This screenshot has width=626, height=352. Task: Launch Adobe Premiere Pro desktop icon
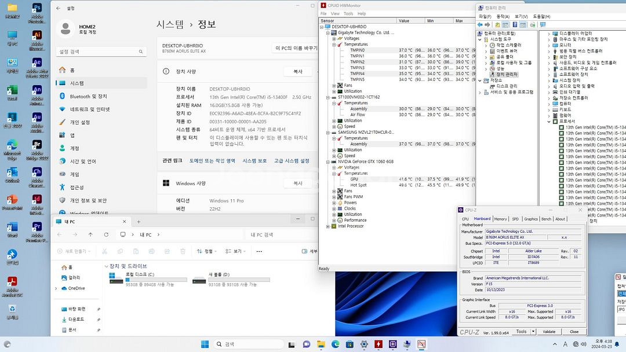37,232
